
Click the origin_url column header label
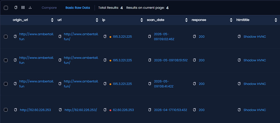tap(20, 20)
